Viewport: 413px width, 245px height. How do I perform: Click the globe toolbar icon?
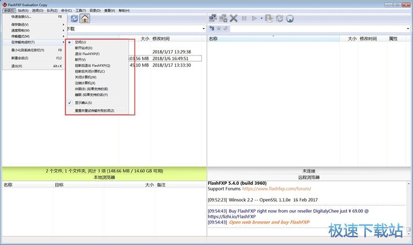click(x=290, y=18)
